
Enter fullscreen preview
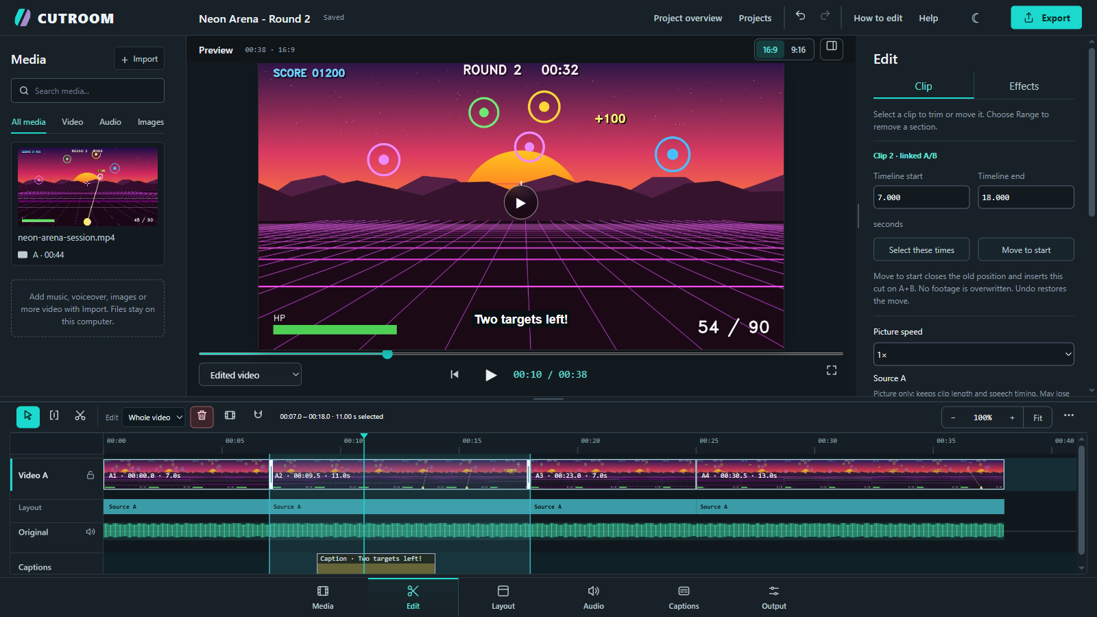click(x=832, y=370)
